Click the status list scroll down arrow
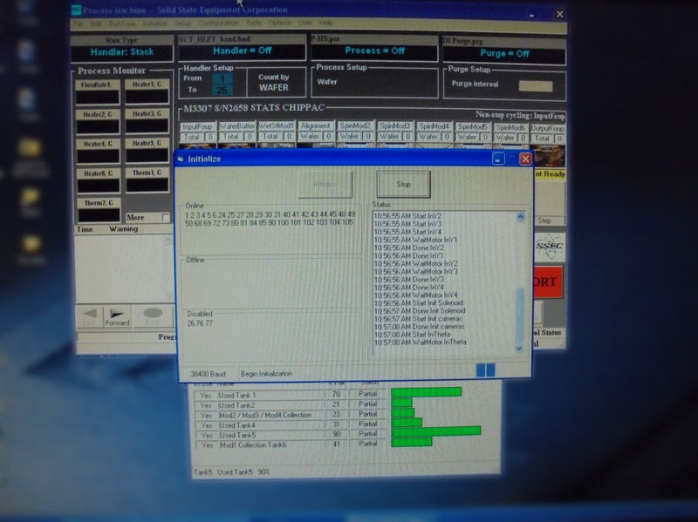The width and height of the screenshot is (698, 522). [519, 349]
